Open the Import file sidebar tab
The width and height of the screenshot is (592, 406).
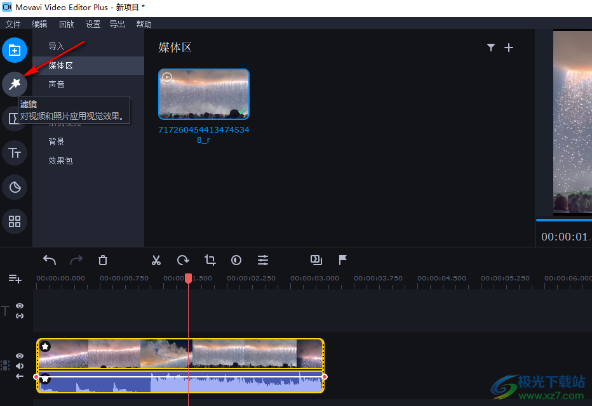coord(15,50)
